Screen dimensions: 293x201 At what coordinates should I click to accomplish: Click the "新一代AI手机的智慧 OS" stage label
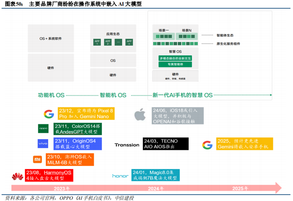(183, 95)
